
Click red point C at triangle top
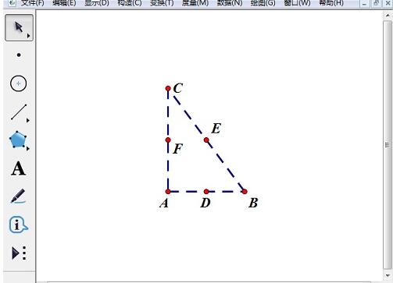click(x=168, y=89)
